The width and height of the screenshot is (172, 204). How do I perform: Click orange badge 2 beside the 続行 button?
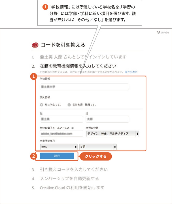33,156
